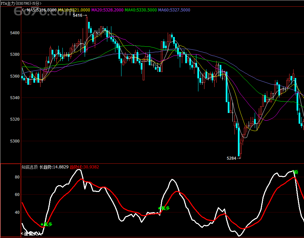Click the 5400 price axis label
This screenshot has height=238, width=304.
pyautogui.click(x=15, y=33)
